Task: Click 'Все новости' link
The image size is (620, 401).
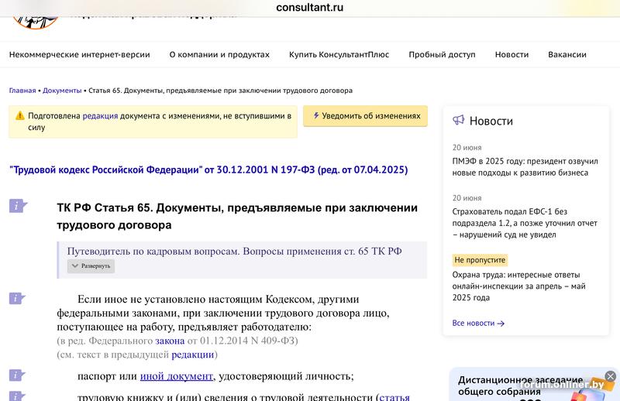Action: (x=474, y=323)
